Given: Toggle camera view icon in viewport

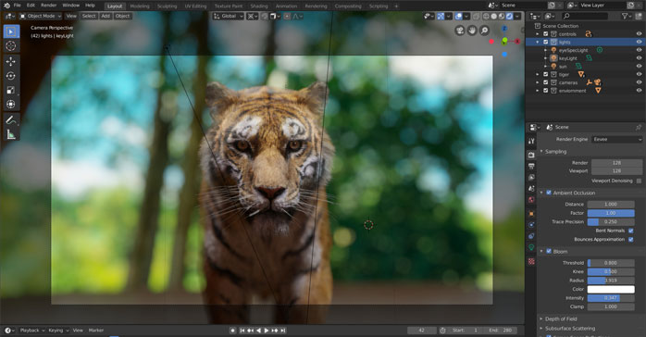Looking at the screenshot, I should pyautogui.click(x=460, y=30).
